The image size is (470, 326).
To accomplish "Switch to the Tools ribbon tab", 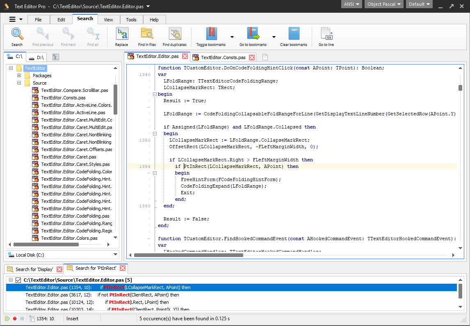I will coord(131,20).
